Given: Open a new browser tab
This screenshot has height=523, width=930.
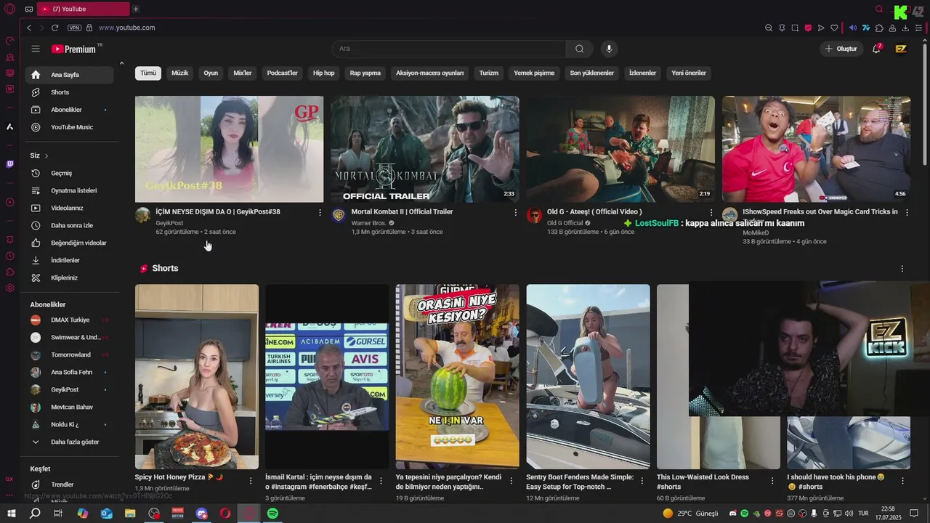Looking at the screenshot, I should [135, 9].
